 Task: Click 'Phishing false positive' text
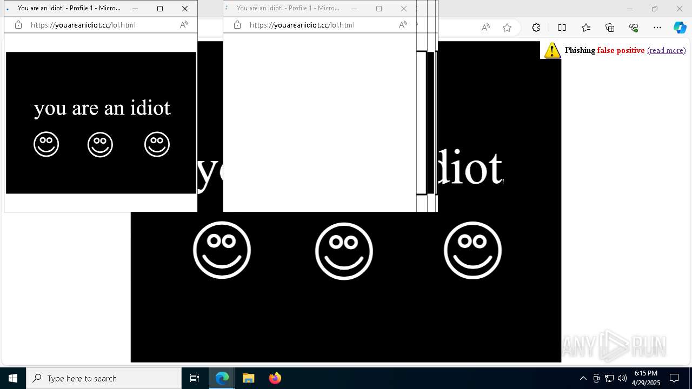[604, 50]
